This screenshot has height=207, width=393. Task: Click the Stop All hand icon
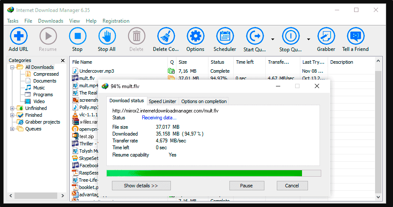tap(107, 36)
